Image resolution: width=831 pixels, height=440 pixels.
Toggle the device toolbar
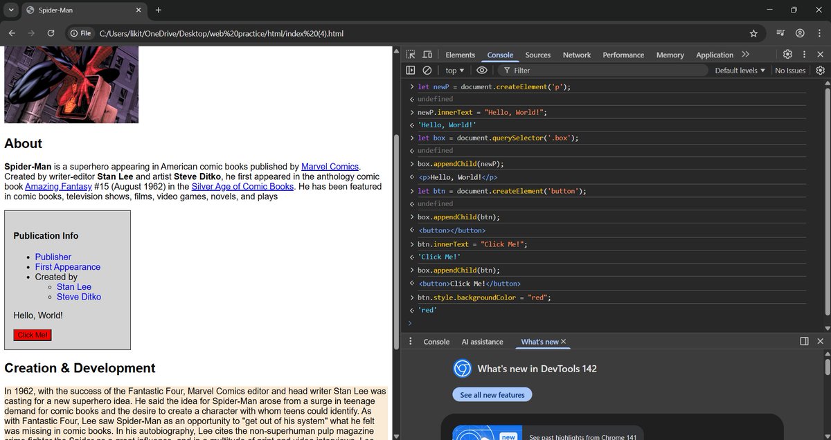click(426, 54)
